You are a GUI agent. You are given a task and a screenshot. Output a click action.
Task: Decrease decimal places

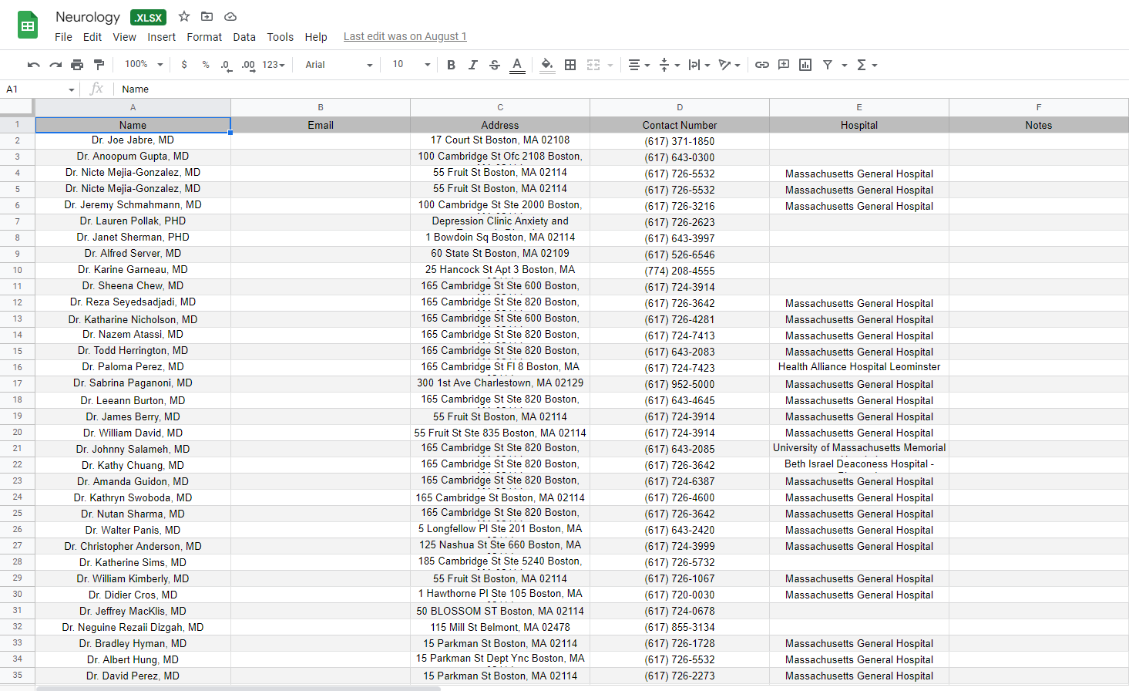click(x=226, y=65)
